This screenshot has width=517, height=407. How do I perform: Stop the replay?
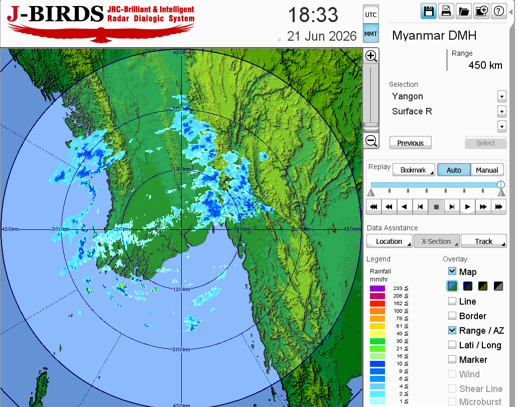436,207
